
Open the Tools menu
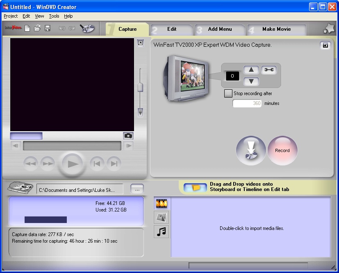(54, 16)
